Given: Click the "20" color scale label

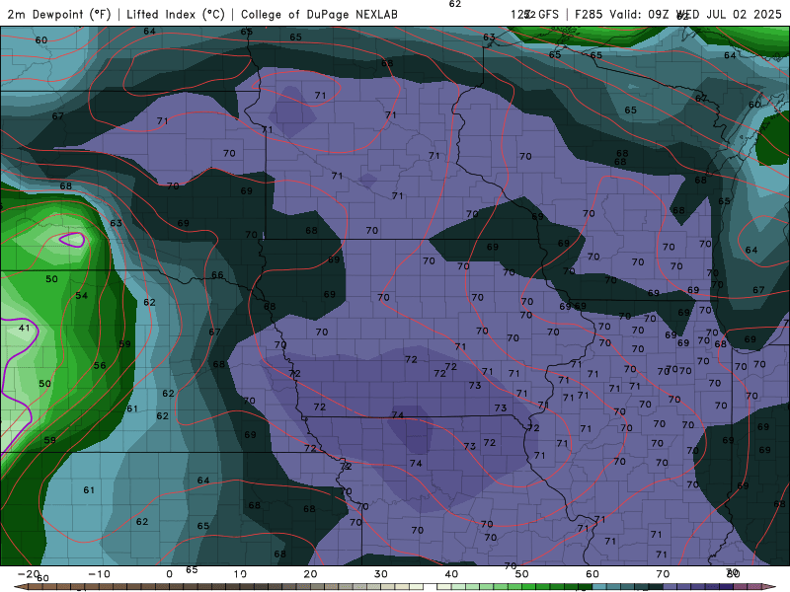Looking at the screenshot, I should pos(310,574).
